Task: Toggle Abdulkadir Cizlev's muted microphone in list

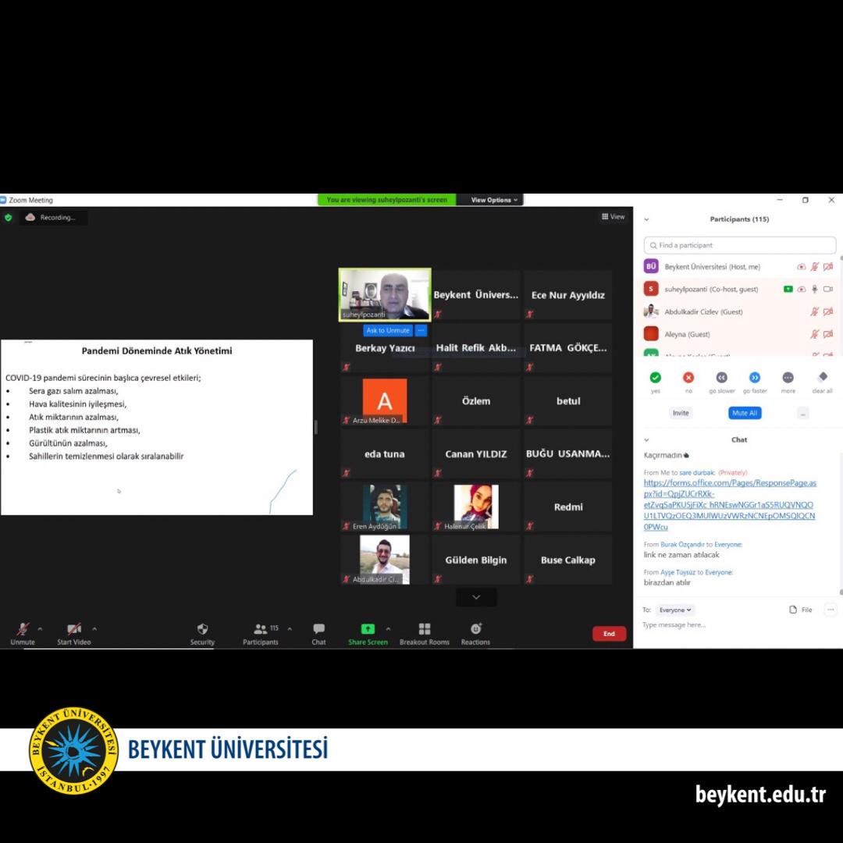Action: click(815, 311)
